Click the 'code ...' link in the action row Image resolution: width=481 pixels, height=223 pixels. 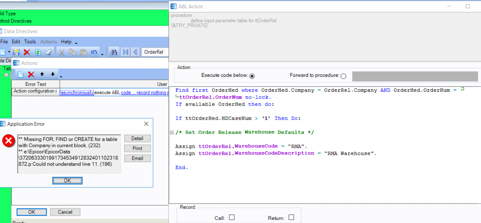[x=128, y=93]
